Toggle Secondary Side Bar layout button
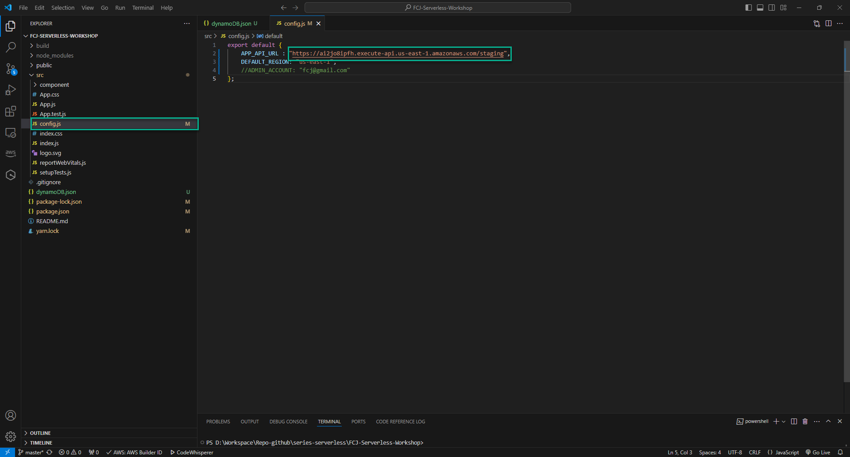850x457 pixels. pos(772,8)
